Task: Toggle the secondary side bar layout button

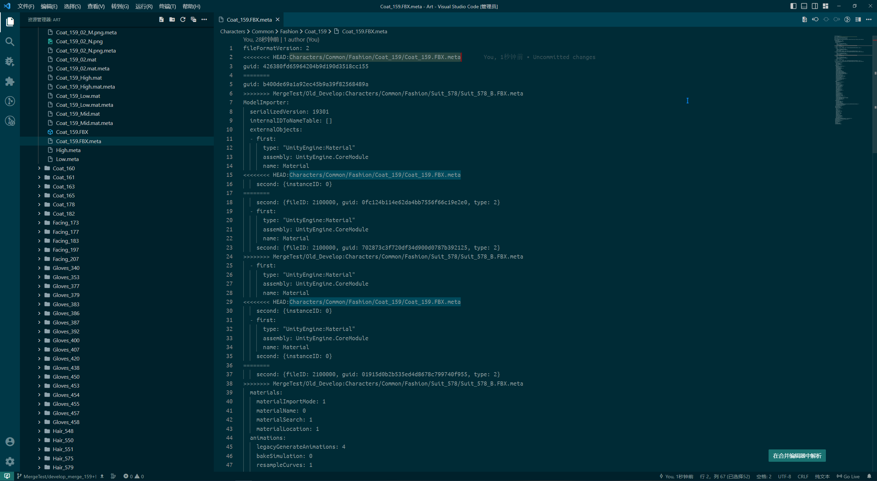Action: point(815,6)
